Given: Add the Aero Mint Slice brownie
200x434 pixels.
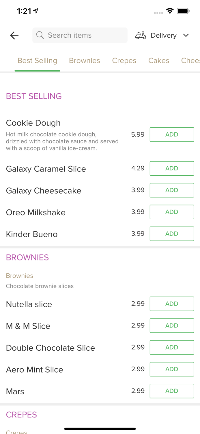Looking at the screenshot, I should (172, 369).
